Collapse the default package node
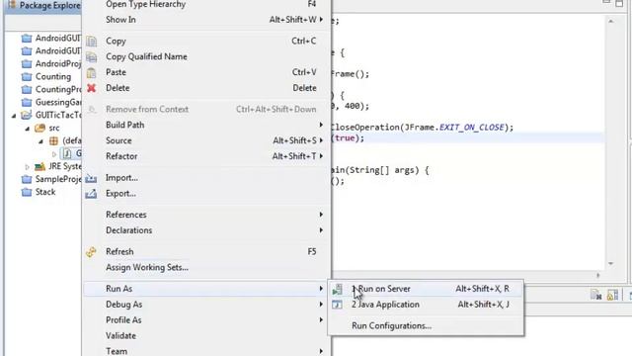632x356 pixels. (x=40, y=141)
